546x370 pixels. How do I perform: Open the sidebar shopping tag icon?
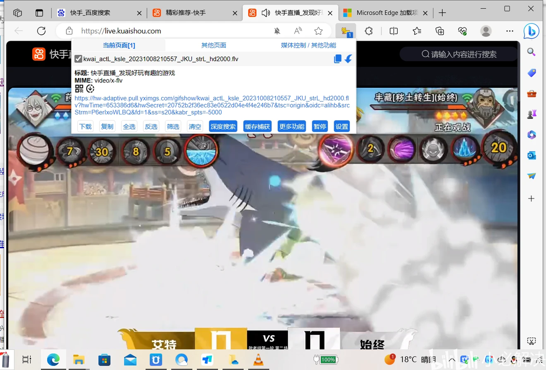(531, 73)
